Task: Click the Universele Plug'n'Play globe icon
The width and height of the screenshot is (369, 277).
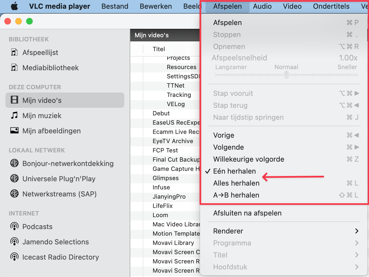Action: click(x=14, y=178)
